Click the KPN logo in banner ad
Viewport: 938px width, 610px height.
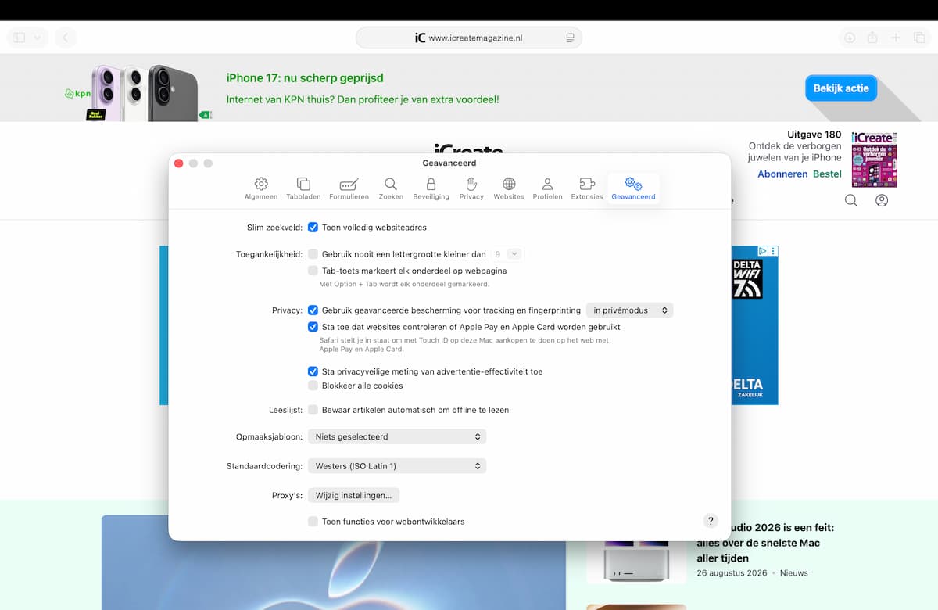point(77,94)
